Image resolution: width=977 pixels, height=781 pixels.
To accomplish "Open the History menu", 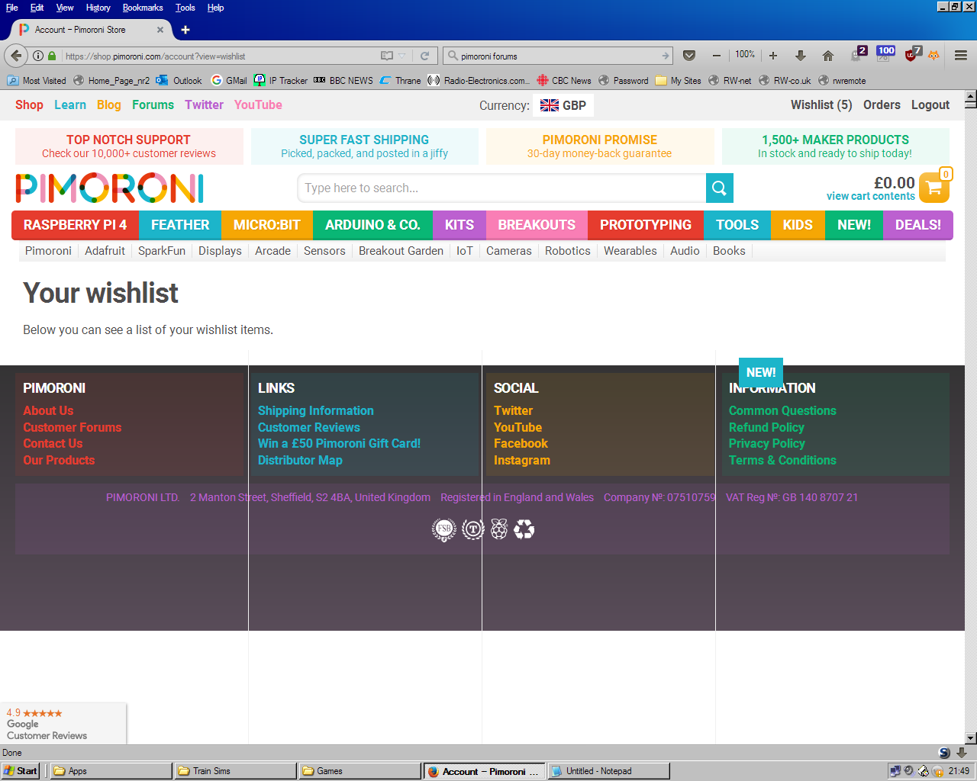I will tap(98, 8).
